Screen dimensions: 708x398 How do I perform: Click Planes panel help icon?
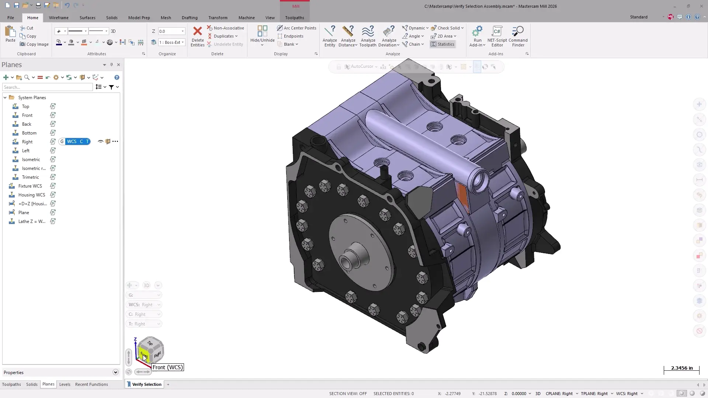point(117,77)
